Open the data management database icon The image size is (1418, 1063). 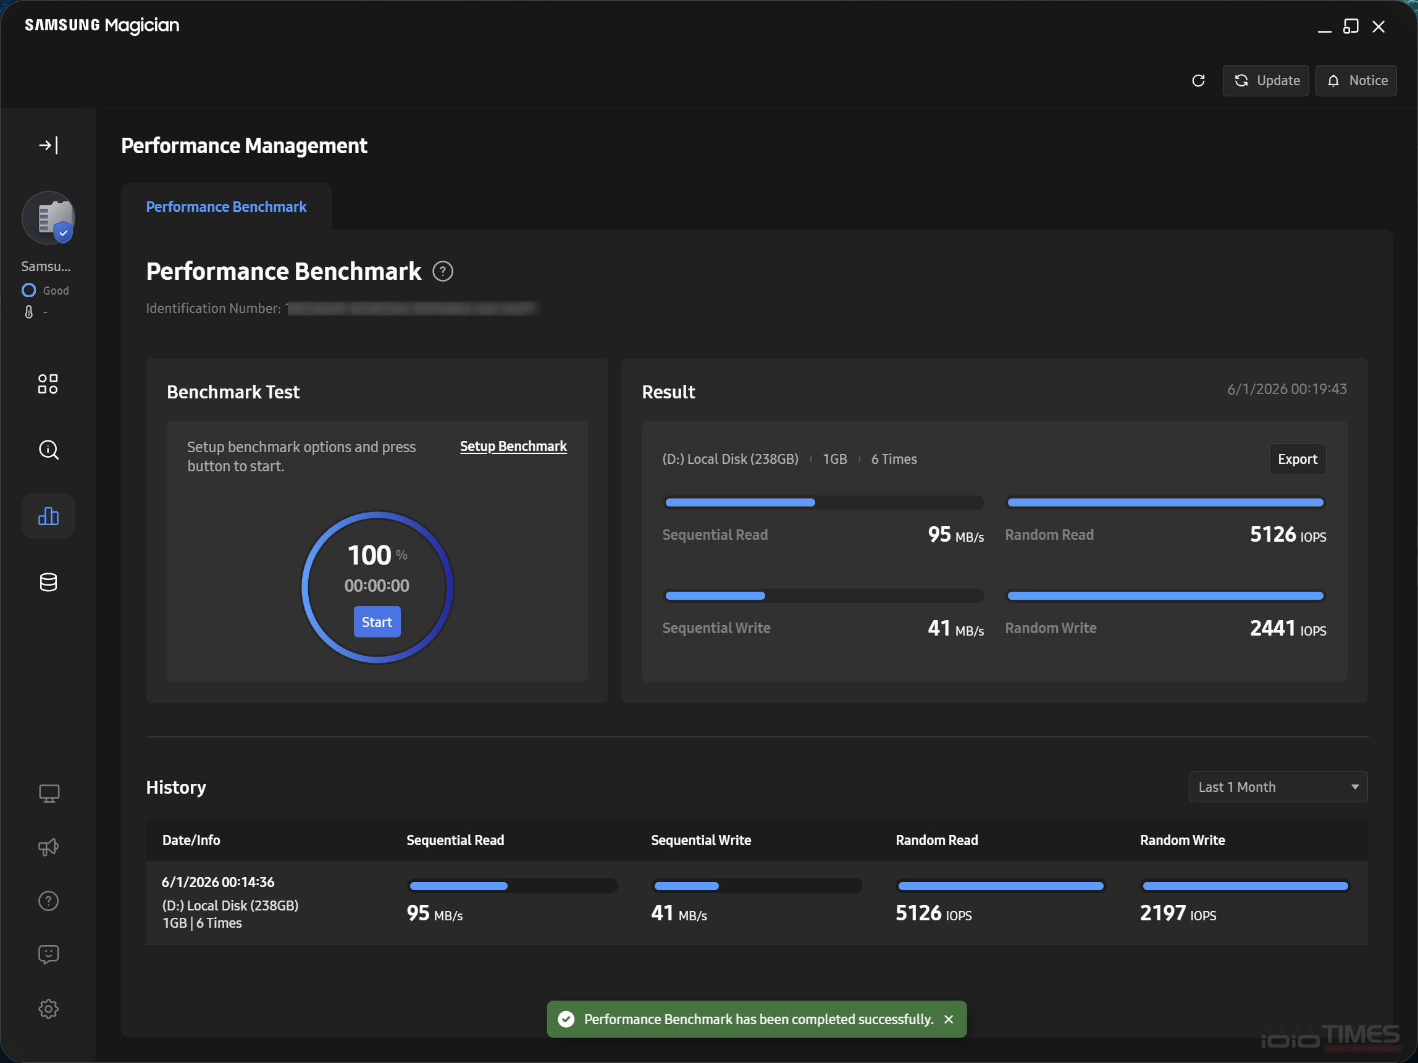[x=49, y=582]
